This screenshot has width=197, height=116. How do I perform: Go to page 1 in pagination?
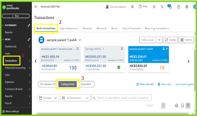(x=163, y=106)
